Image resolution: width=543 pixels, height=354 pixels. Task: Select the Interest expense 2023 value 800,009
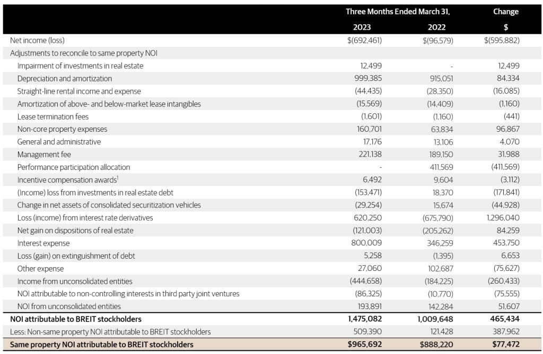(366, 243)
